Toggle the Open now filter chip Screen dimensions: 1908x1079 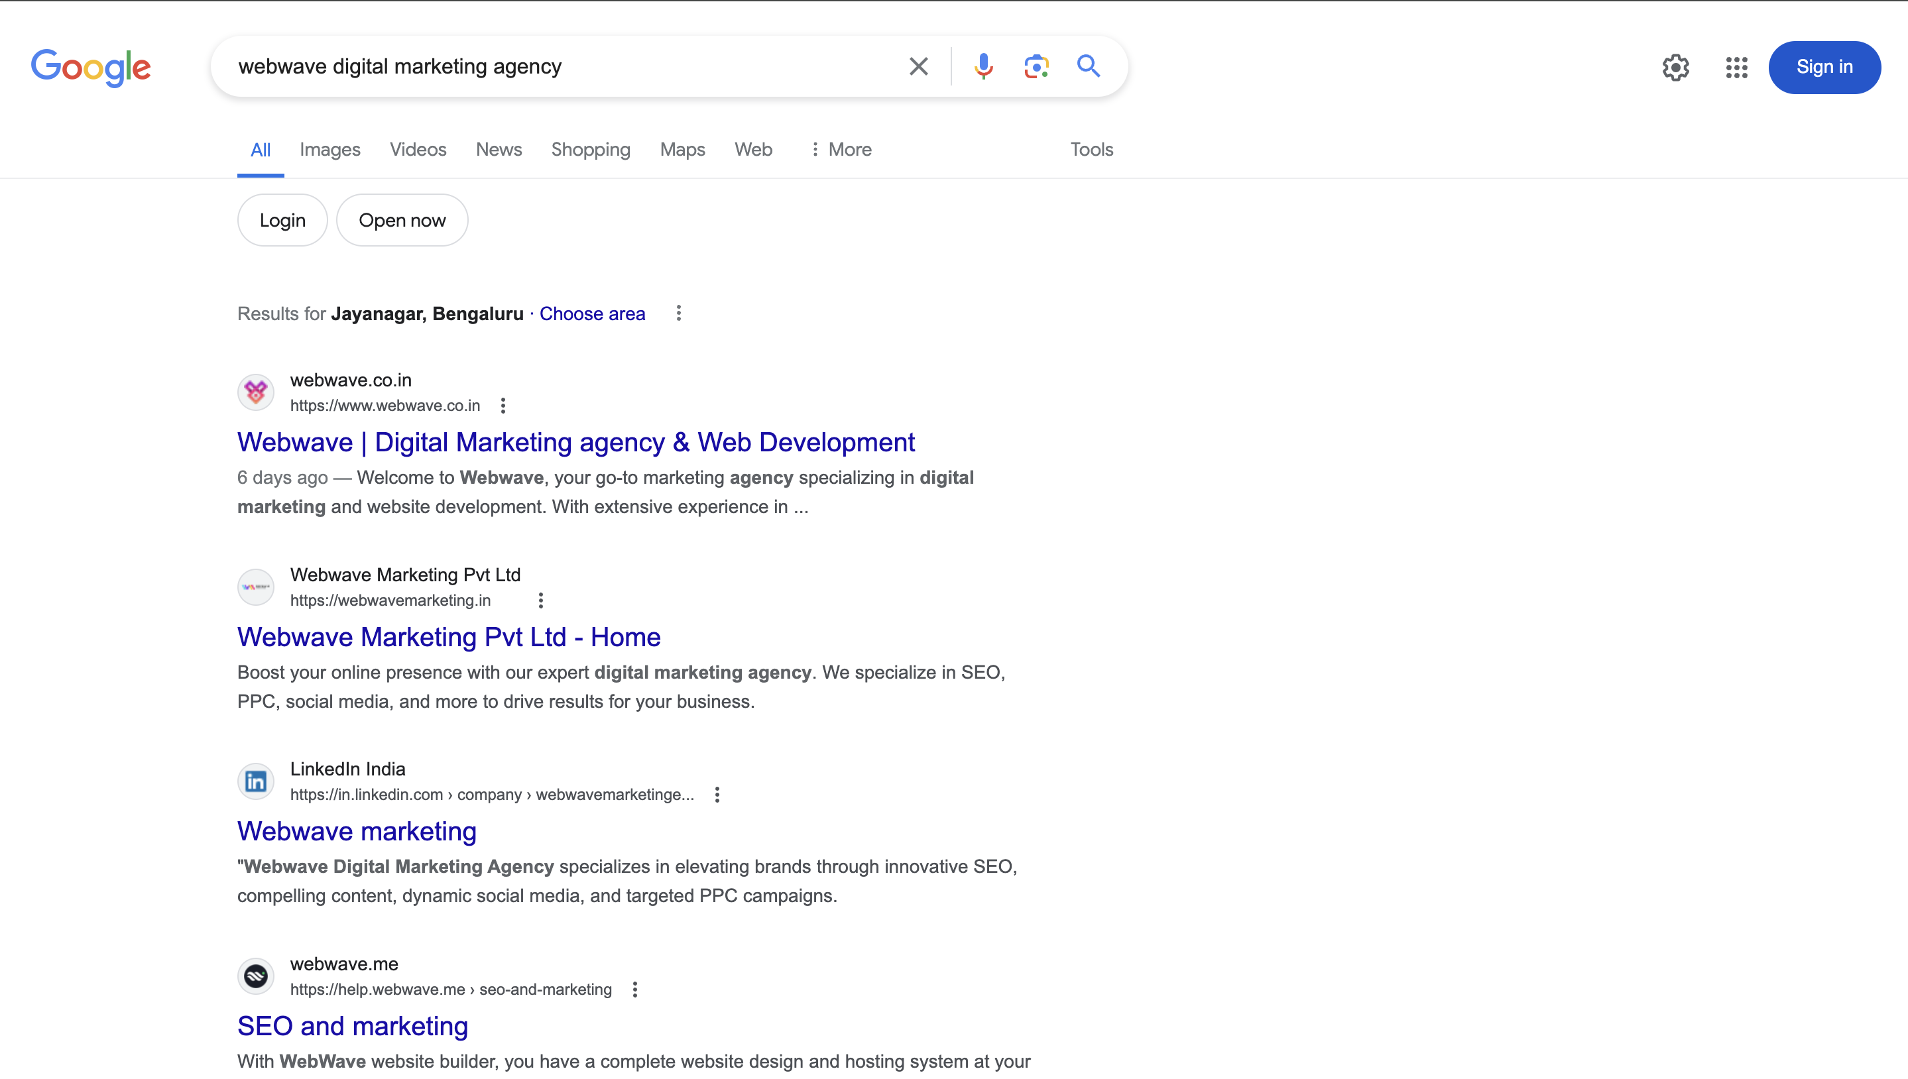tap(402, 220)
